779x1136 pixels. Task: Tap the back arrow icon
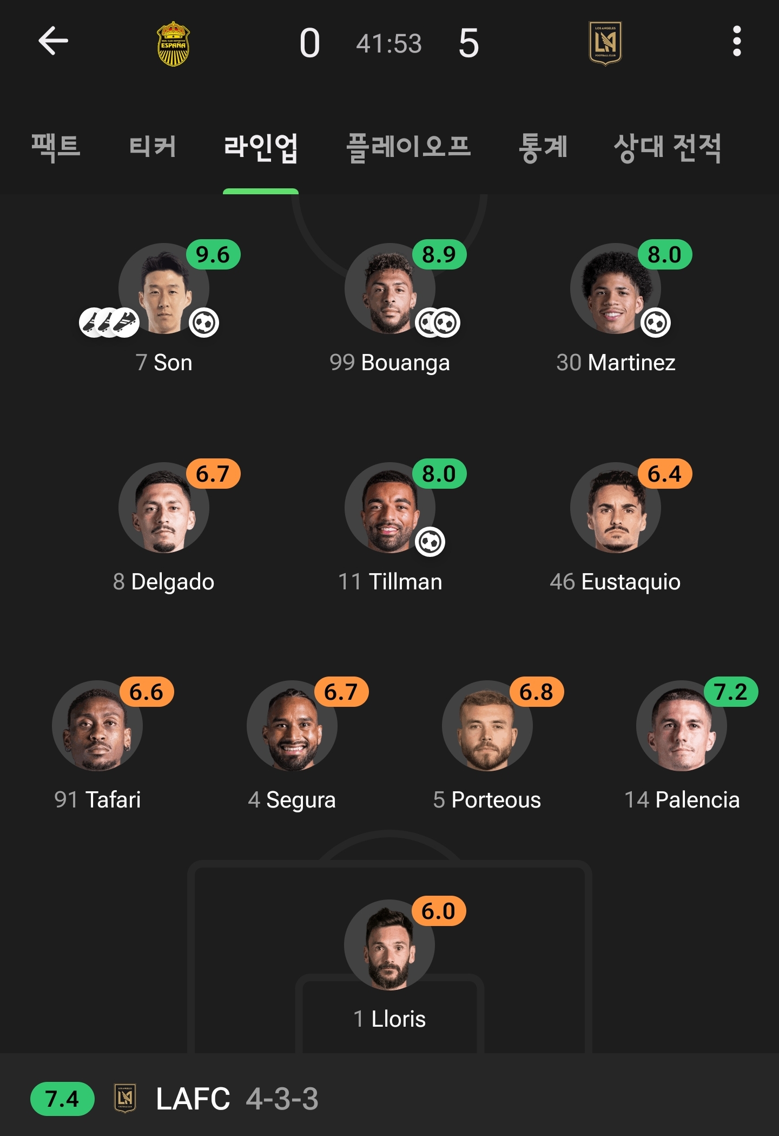pyautogui.click(x=53, y=41)
